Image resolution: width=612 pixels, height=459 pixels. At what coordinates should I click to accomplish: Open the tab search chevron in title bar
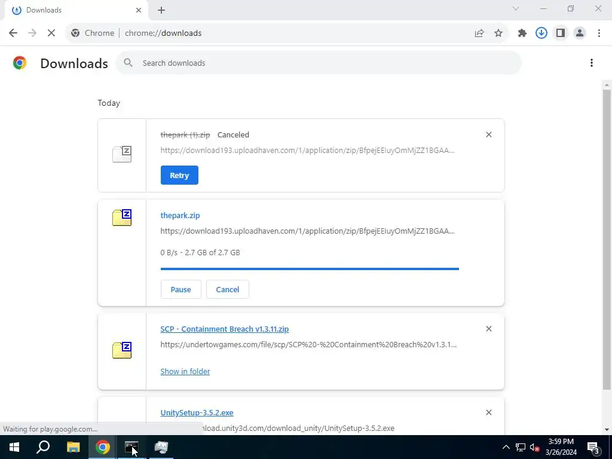pyautogui.click(x=516, y=8)
